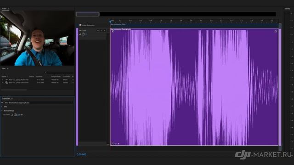294x165 pixels.
Task: Click the Clip Gain meter icon
Action: pos(12,115)
